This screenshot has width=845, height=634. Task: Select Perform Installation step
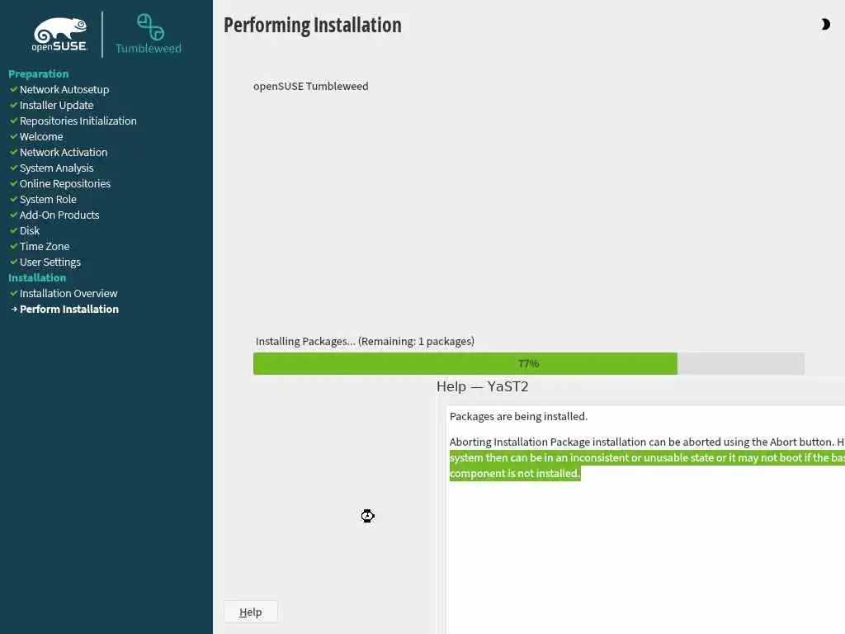pyautogui.click(x=69, y=309)
